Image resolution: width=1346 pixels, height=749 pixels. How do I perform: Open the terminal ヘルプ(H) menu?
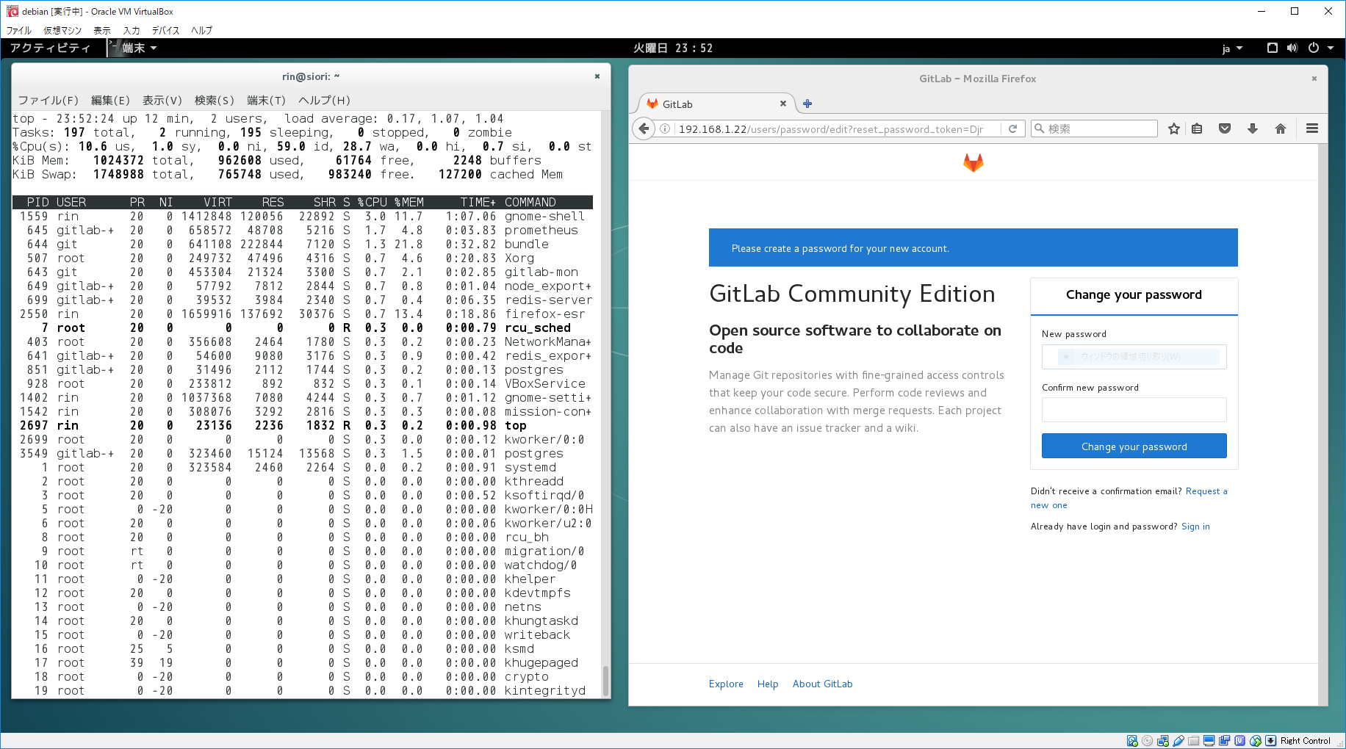click(324, 100)
